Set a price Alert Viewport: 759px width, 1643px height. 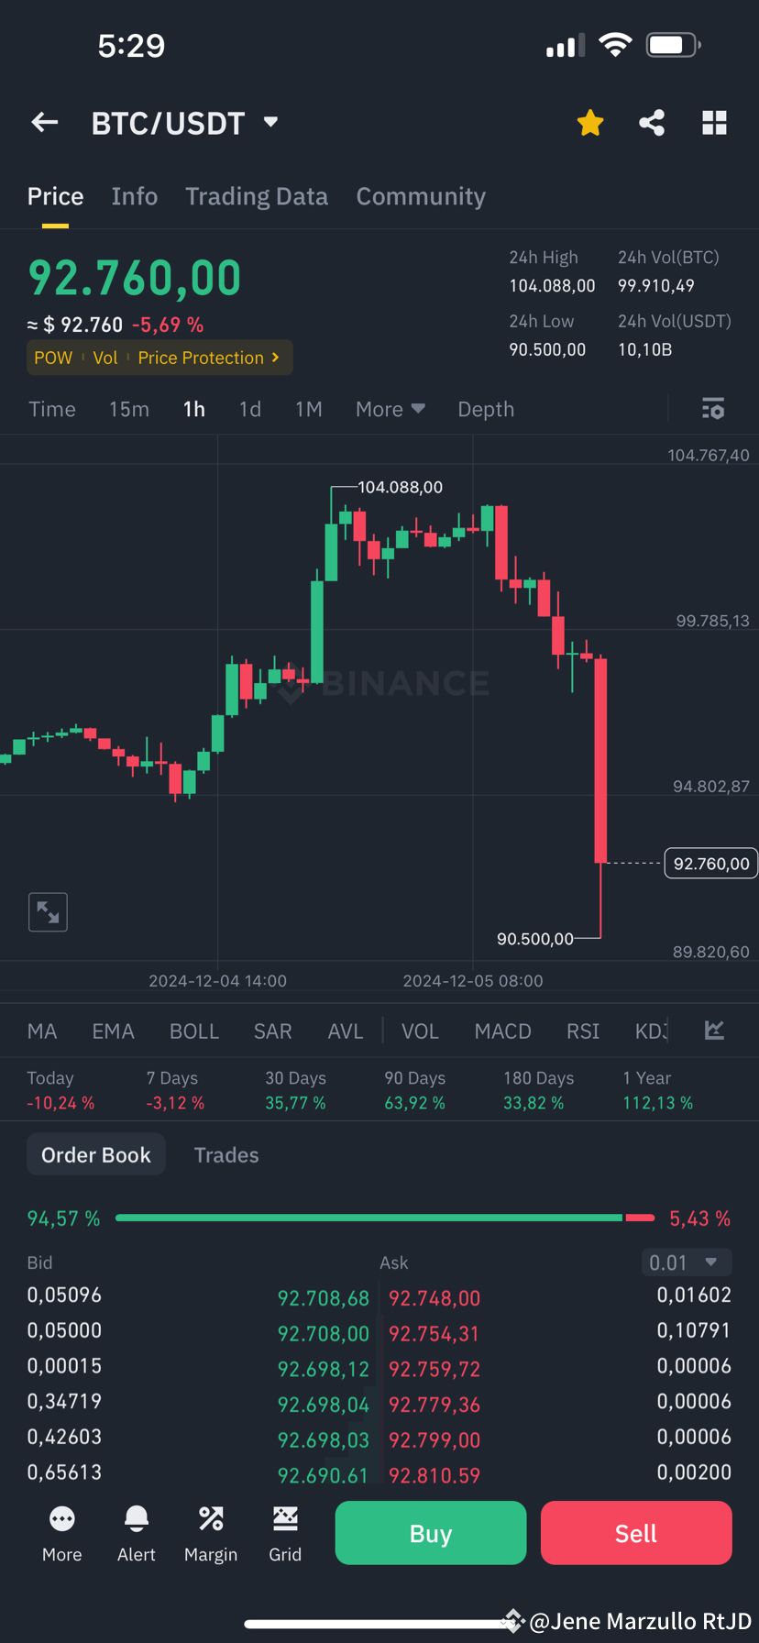(x=136, y=1532)
